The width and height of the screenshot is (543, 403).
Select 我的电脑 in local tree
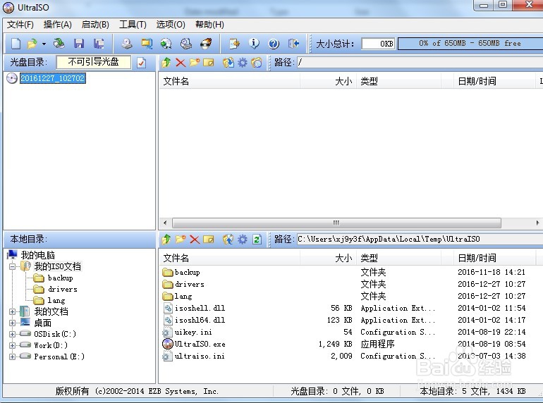click(38, 255)
